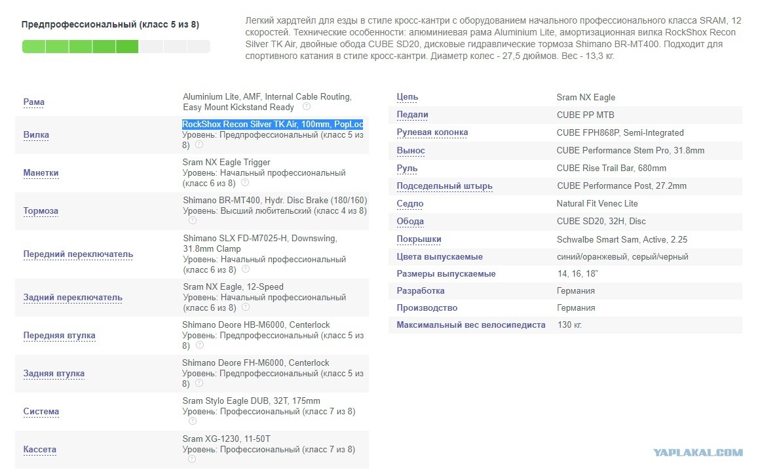Click the class 5 of 8 level bar
The width and height of the screenshot is (760, 472).
pyautogui.click(x=117, y=47)
